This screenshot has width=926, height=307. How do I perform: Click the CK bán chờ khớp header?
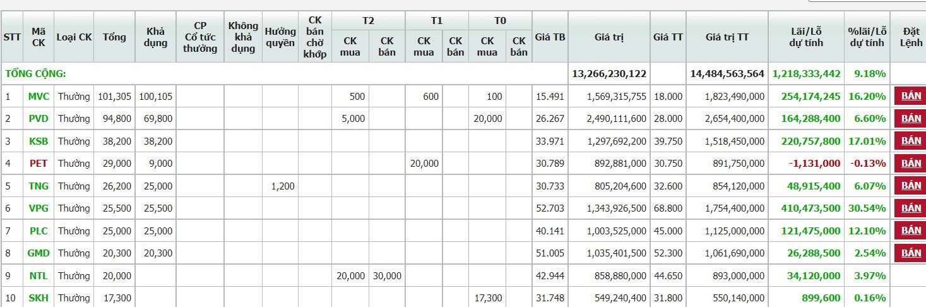point(314,37)
